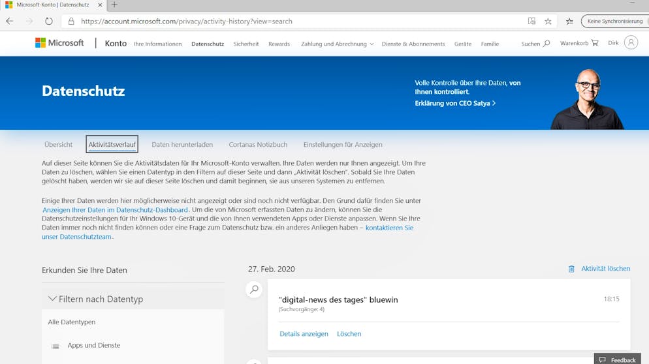Add page to favorites with the star icon

[x=548, y=21]
